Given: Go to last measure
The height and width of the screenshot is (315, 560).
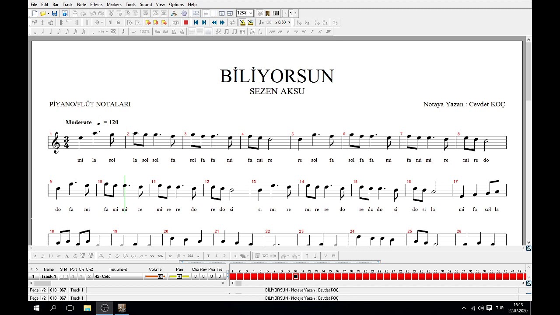Looking at the screenshot, I should pyautogui.click(x=204, y=22).
